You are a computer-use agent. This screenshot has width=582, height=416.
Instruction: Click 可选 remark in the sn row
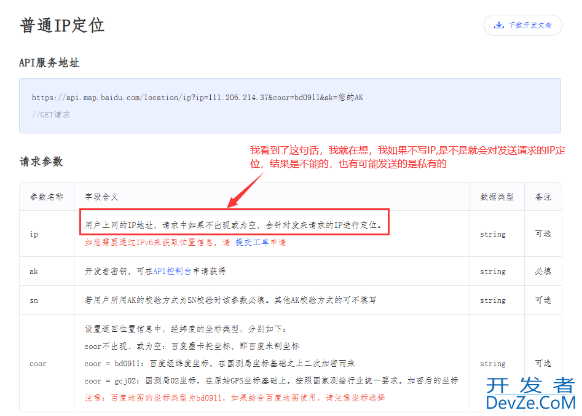coord(543,300)
